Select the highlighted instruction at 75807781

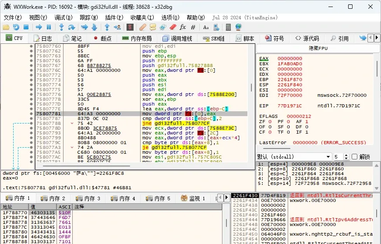(x=141, y=113)
